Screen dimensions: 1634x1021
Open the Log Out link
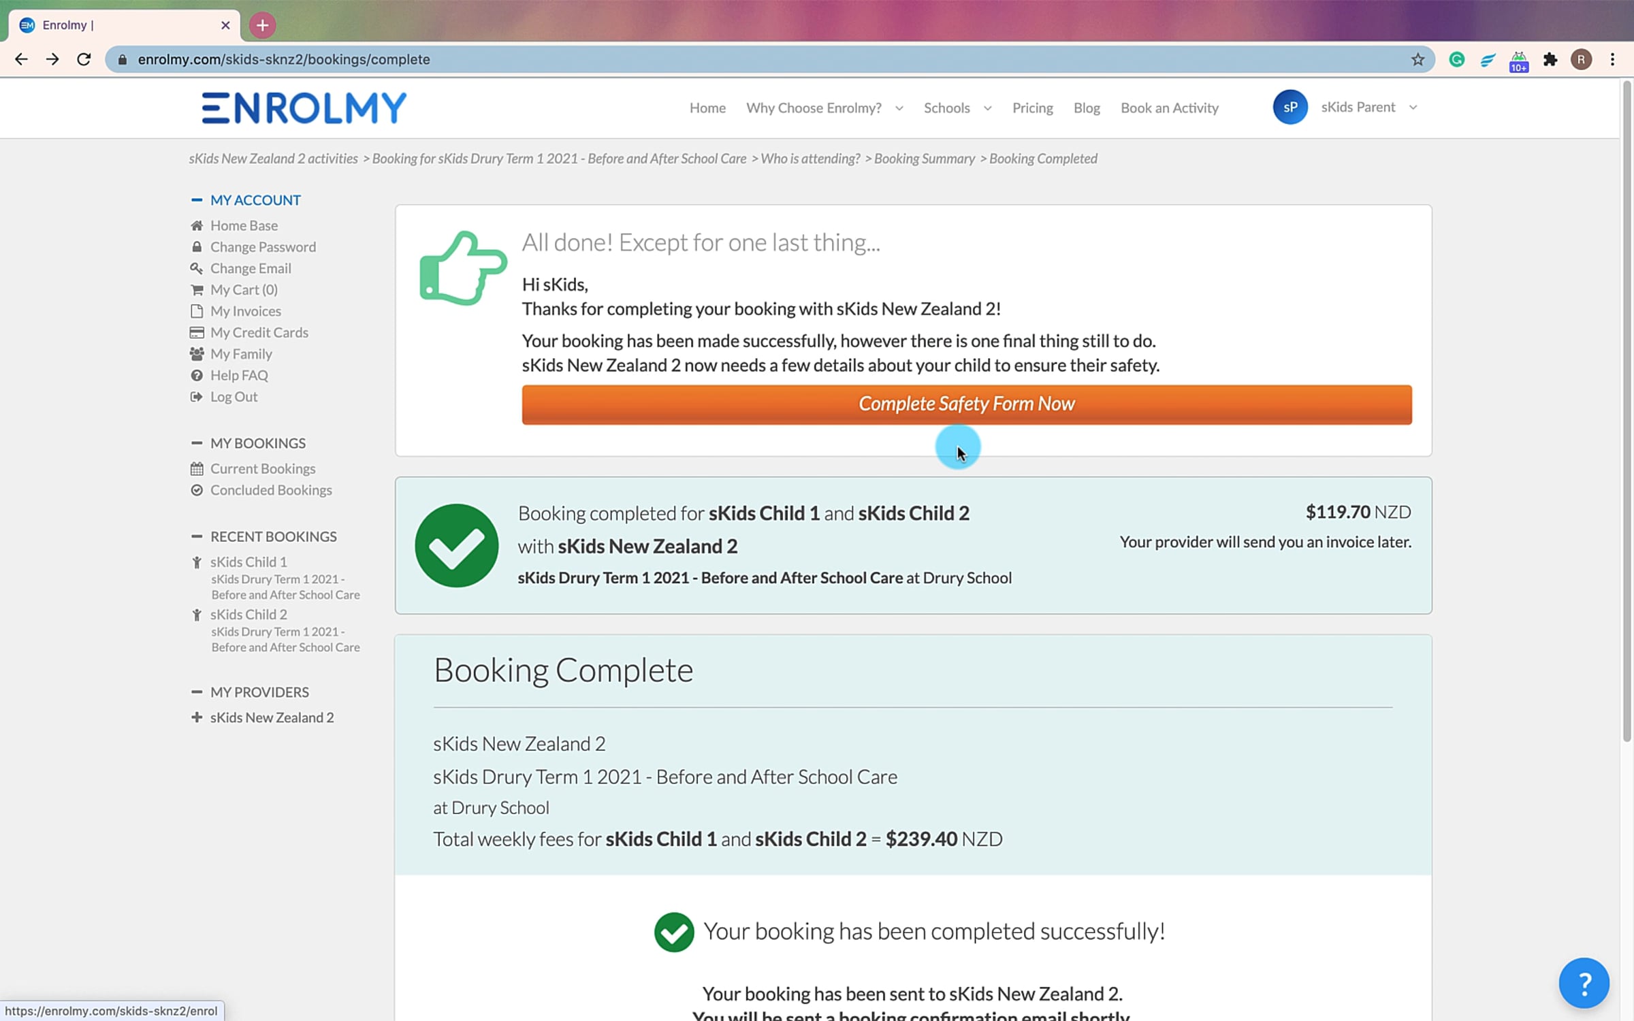(x=234, y=397)
